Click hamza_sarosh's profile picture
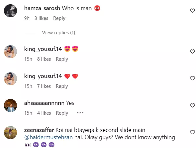196x148 pixels. click(x=10, y=11)
